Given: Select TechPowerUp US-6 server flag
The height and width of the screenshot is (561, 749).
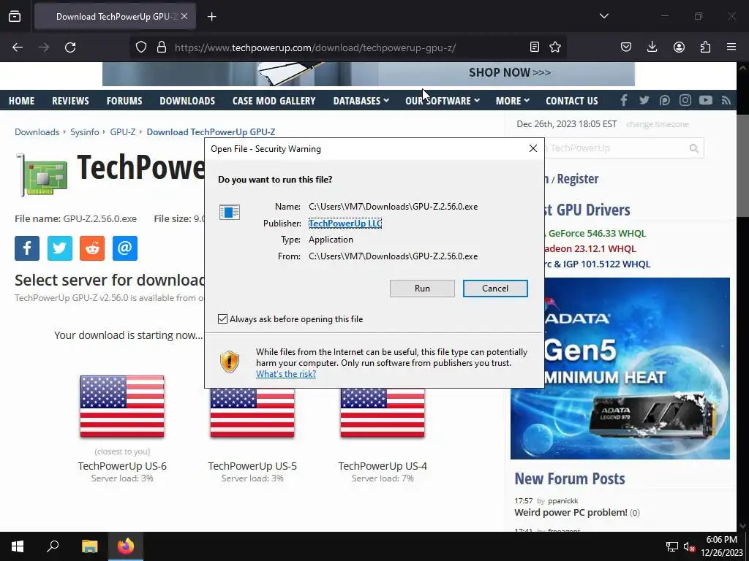Looking at the screenshot, I should [122, 406].
